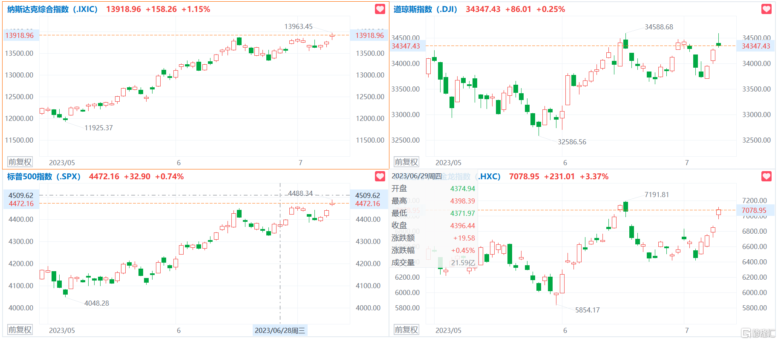This screenshot has width=778, height=341.
Task: Click the tooltip date 2023/06/29周四
Action: [417, 176]
